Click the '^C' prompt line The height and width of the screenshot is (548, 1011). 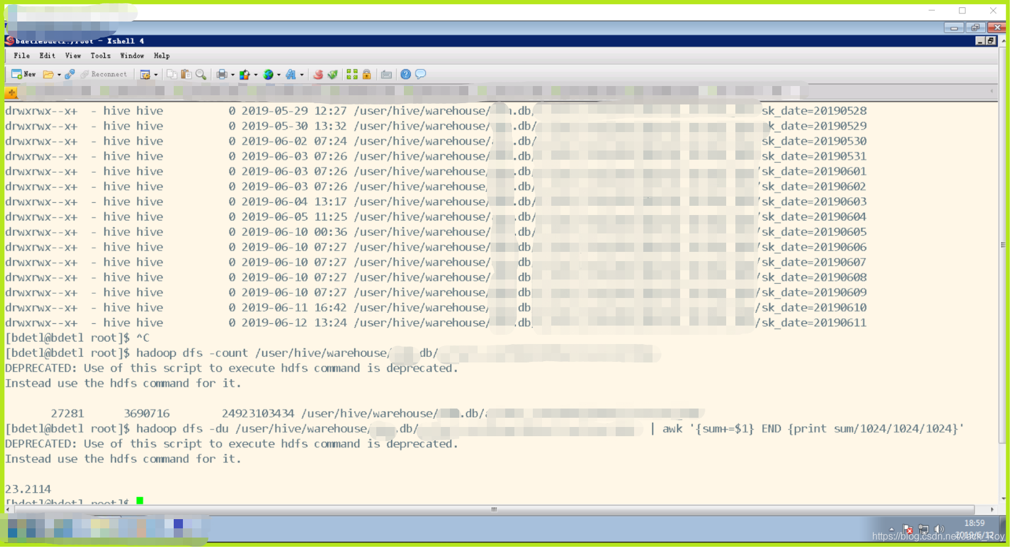77,338
